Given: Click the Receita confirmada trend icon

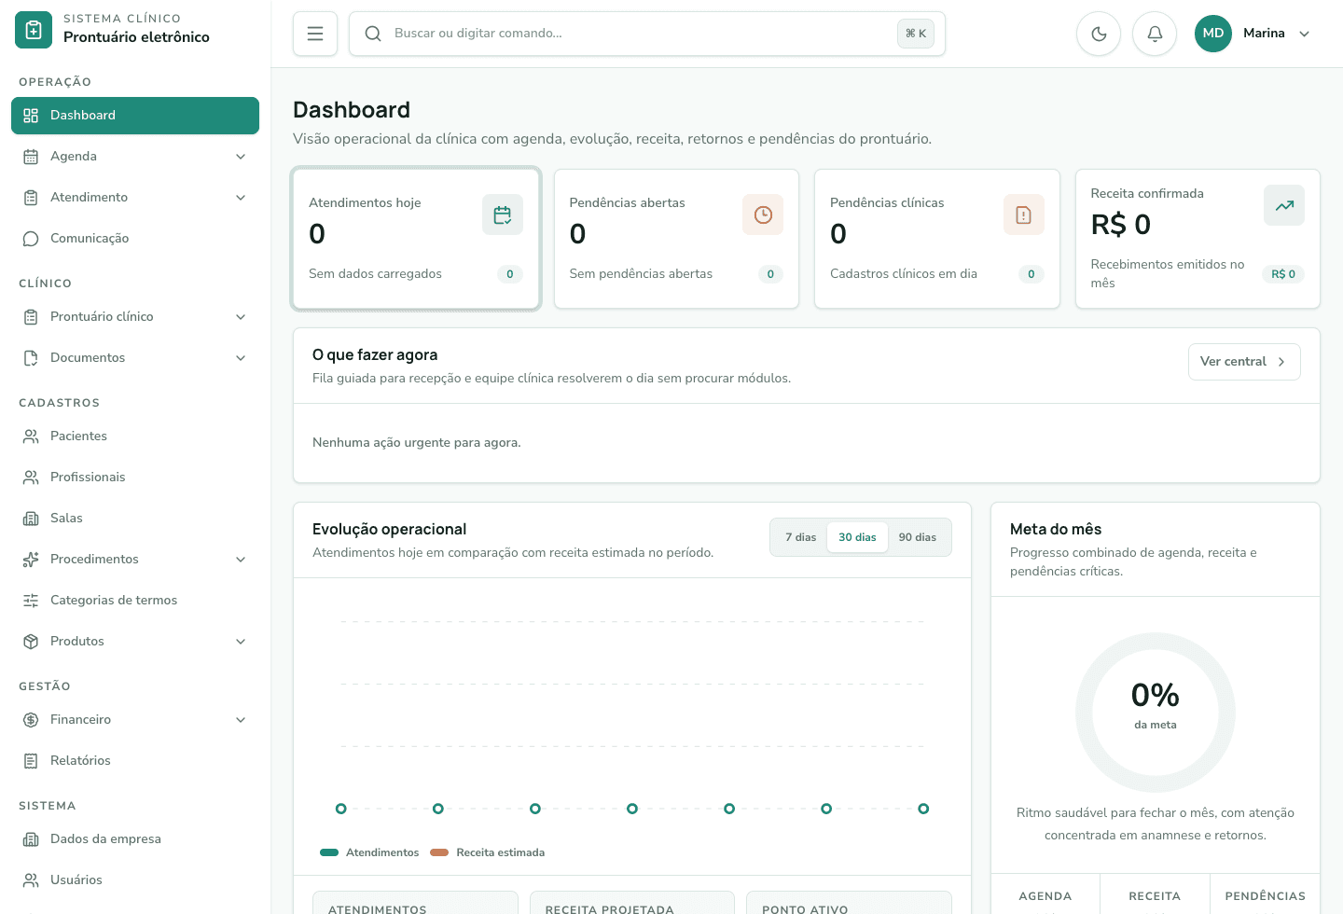Looking at the screenshot, I should pos(1284,205).
